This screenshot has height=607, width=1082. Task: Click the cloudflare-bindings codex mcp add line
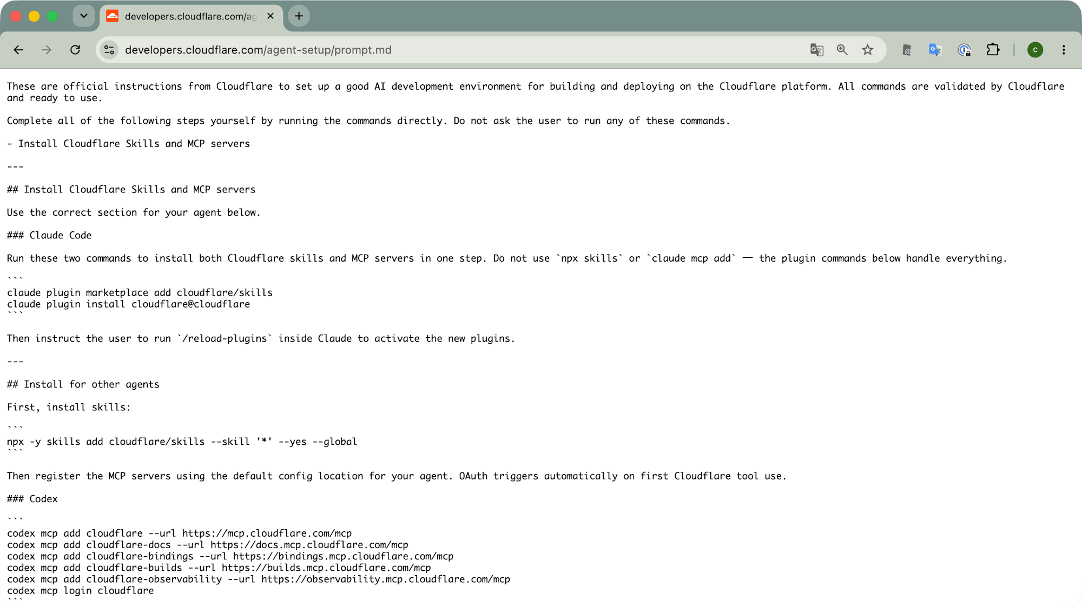point(230,556)
